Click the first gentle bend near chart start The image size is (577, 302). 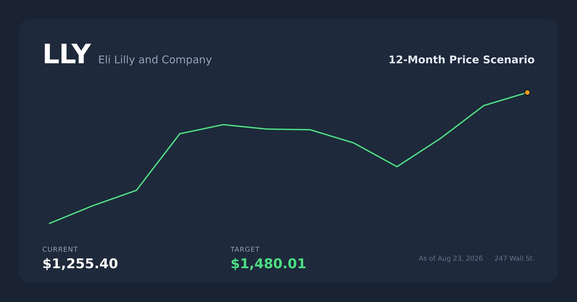93,206
